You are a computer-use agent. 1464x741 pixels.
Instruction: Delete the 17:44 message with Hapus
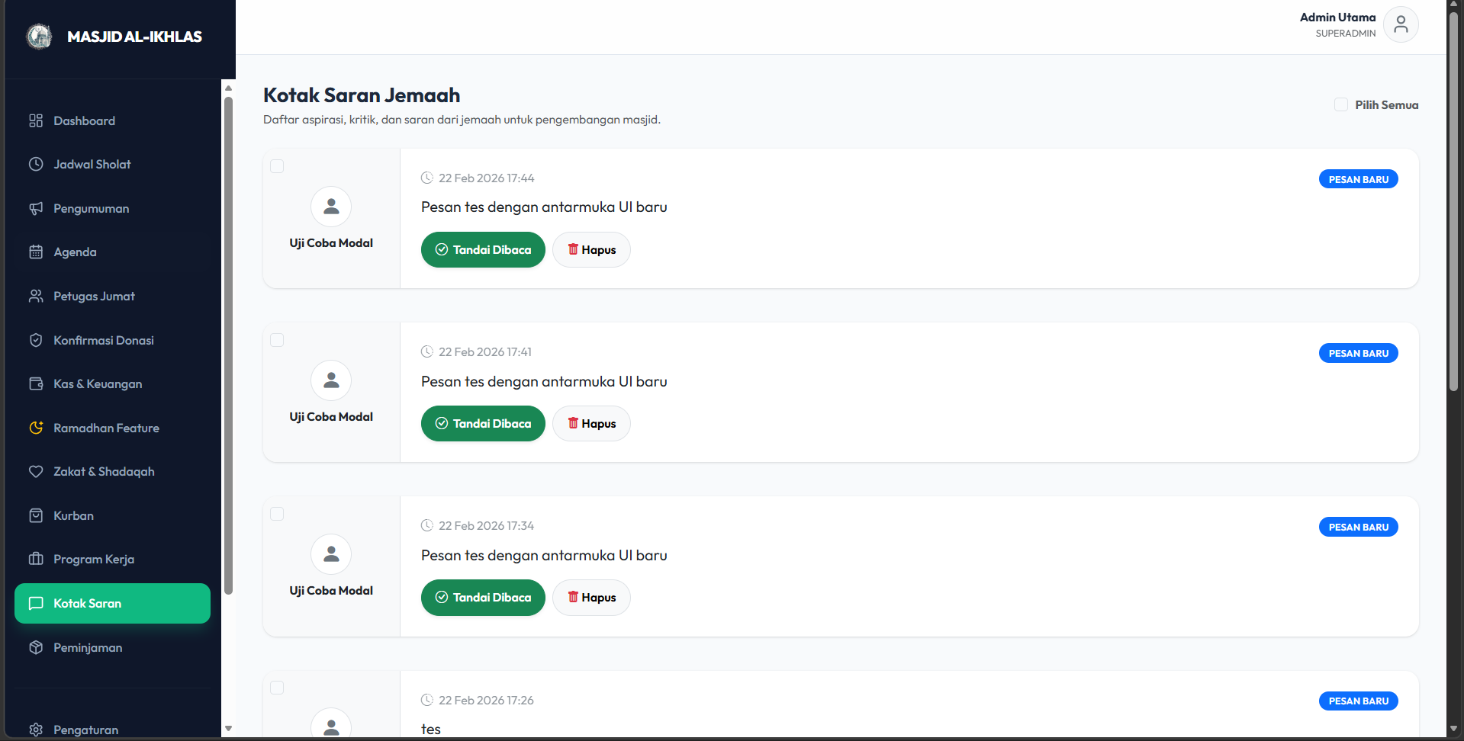[x=591, y=250]
